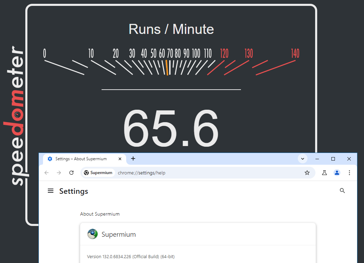Reload the settings page

[x=71, y=173]
